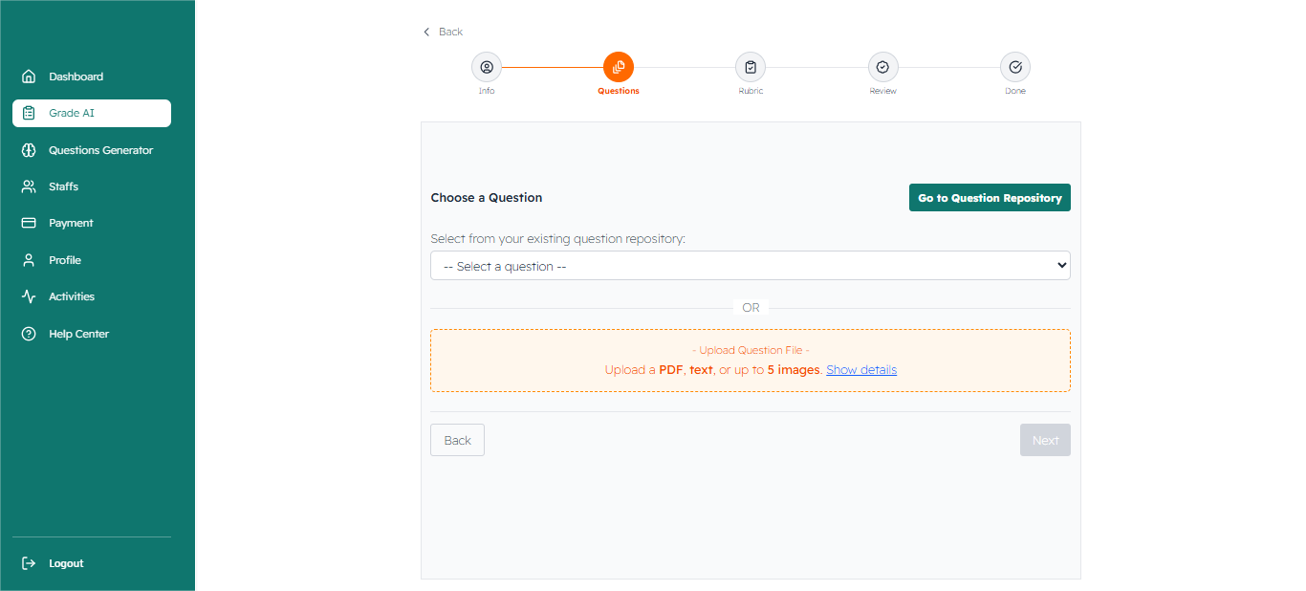Click the Questions step icon
The image size is (1306, 591).
[619, 67]
